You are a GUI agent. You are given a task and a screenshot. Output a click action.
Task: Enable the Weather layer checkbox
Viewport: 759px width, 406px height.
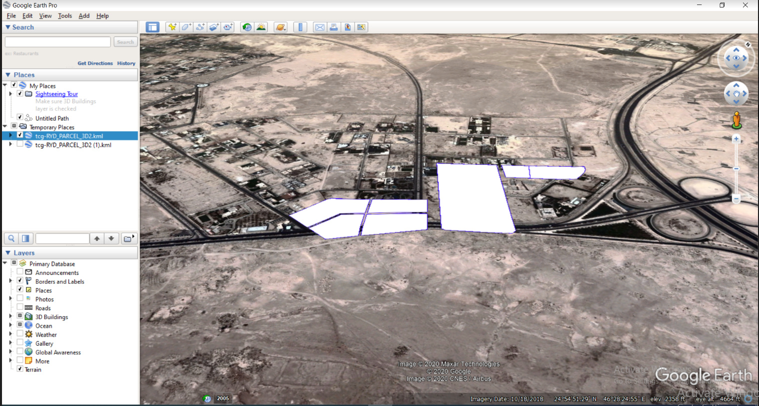[20, 334]
